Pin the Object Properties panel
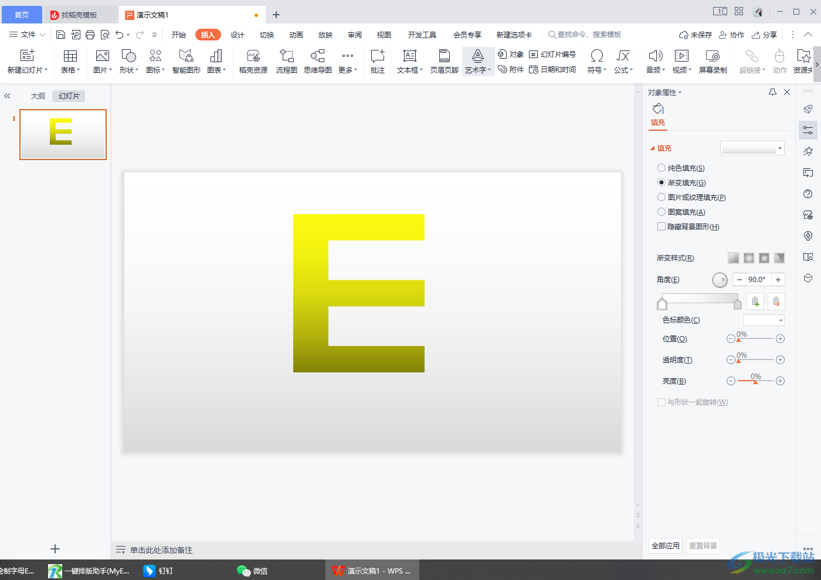821x580 pixels. 772,92
